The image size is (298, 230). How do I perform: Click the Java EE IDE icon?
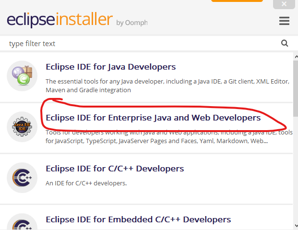pyautogui.click(x=22, y=127)
